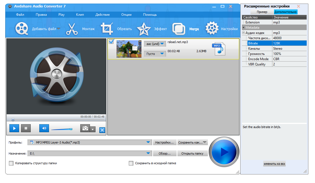The image size is (315, 183).
Task: Open the Trim scissors tool
Action: pos(72,29)
